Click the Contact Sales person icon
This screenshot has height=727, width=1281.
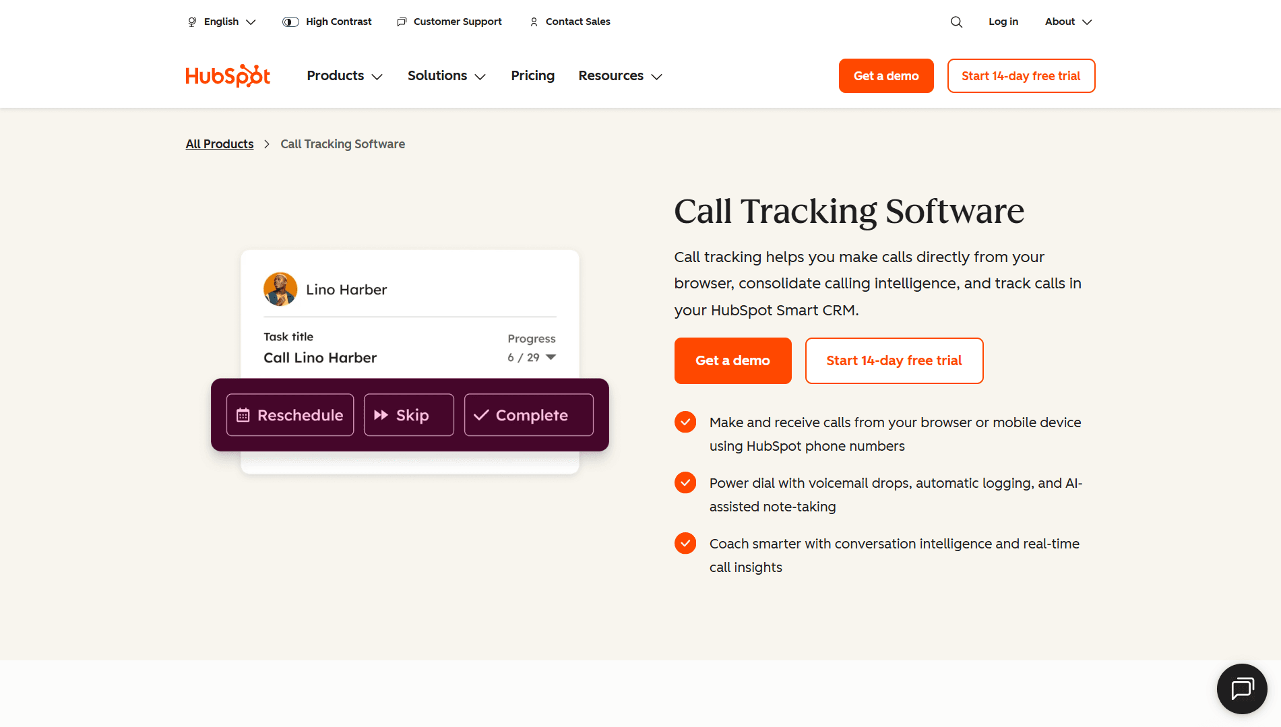click(x=534, y=22)
